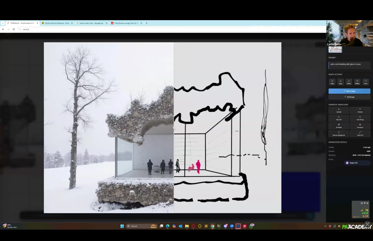Create a 3D Model from image
Viewport: 373px width, 241px height.
pos(339,126)
